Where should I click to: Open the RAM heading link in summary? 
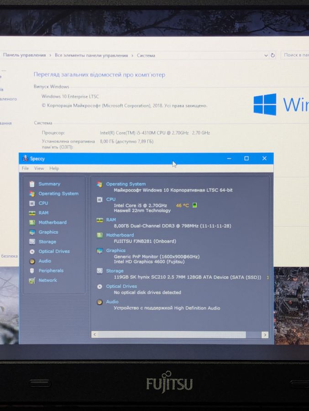coord(111,220)
